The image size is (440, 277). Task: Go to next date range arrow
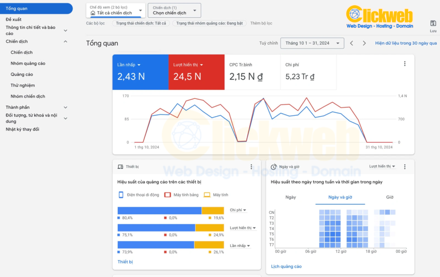pyautogui.click(x=364, y=43)
